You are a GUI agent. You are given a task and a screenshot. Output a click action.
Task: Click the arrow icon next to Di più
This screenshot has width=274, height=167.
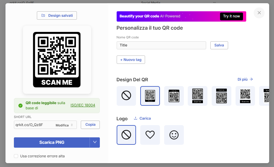pyautogui.click(x=251, y=79)
